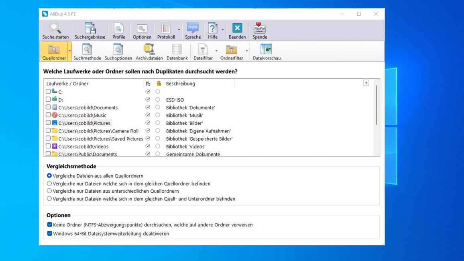The height and width of the screenshot is (261, 464).
Task: Open the Dateifilter dropdown arrow
Action: point(216,51)
